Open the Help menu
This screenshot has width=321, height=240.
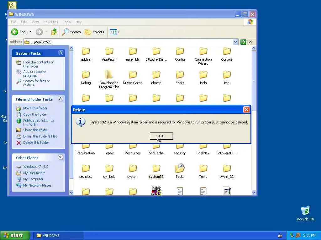(79, 22)
